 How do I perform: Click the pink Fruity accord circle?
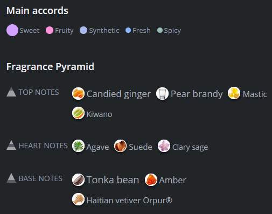pos(50,30)
